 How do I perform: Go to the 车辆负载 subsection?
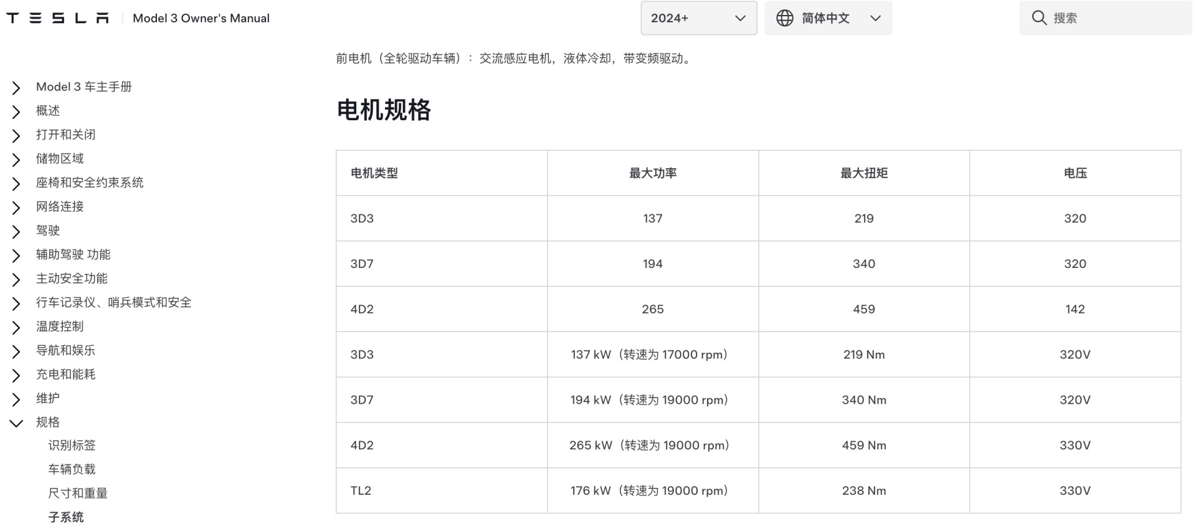(x=72, y=470)
